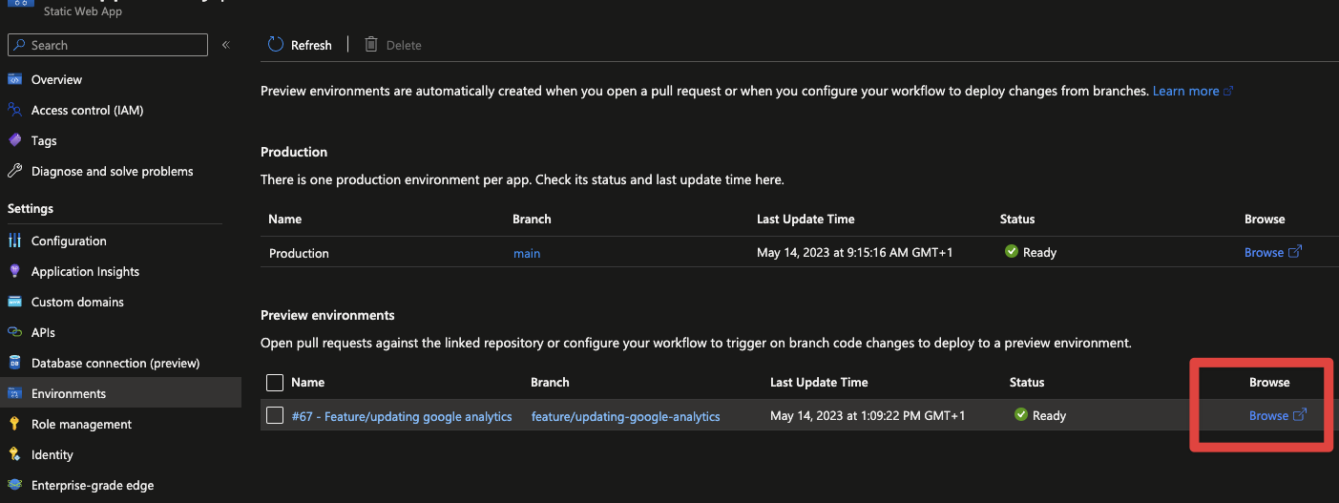Click the Refresh icon in toolbar
This screenshot has height=503, width=1339.
(276, 45)
